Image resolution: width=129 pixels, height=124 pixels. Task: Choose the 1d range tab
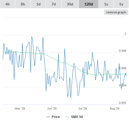pyautogui.click(x=38, y=4)
